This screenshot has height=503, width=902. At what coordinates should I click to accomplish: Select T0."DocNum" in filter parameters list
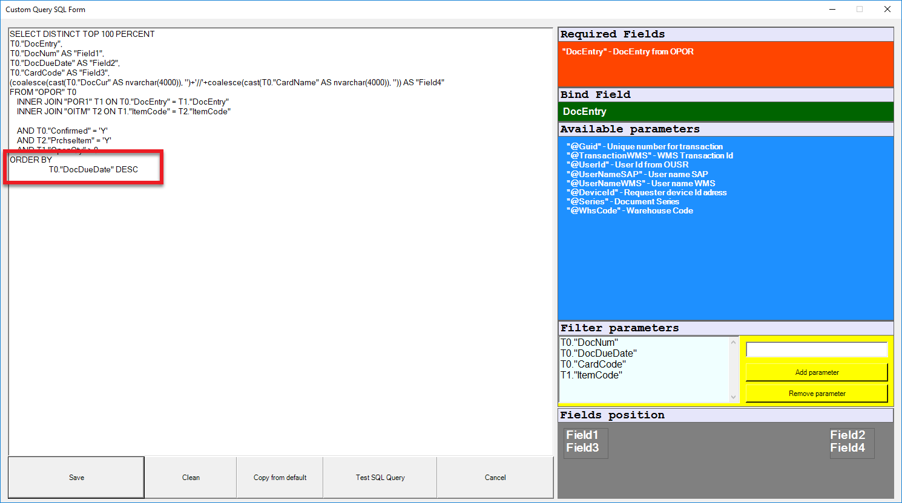click(589, 343)
